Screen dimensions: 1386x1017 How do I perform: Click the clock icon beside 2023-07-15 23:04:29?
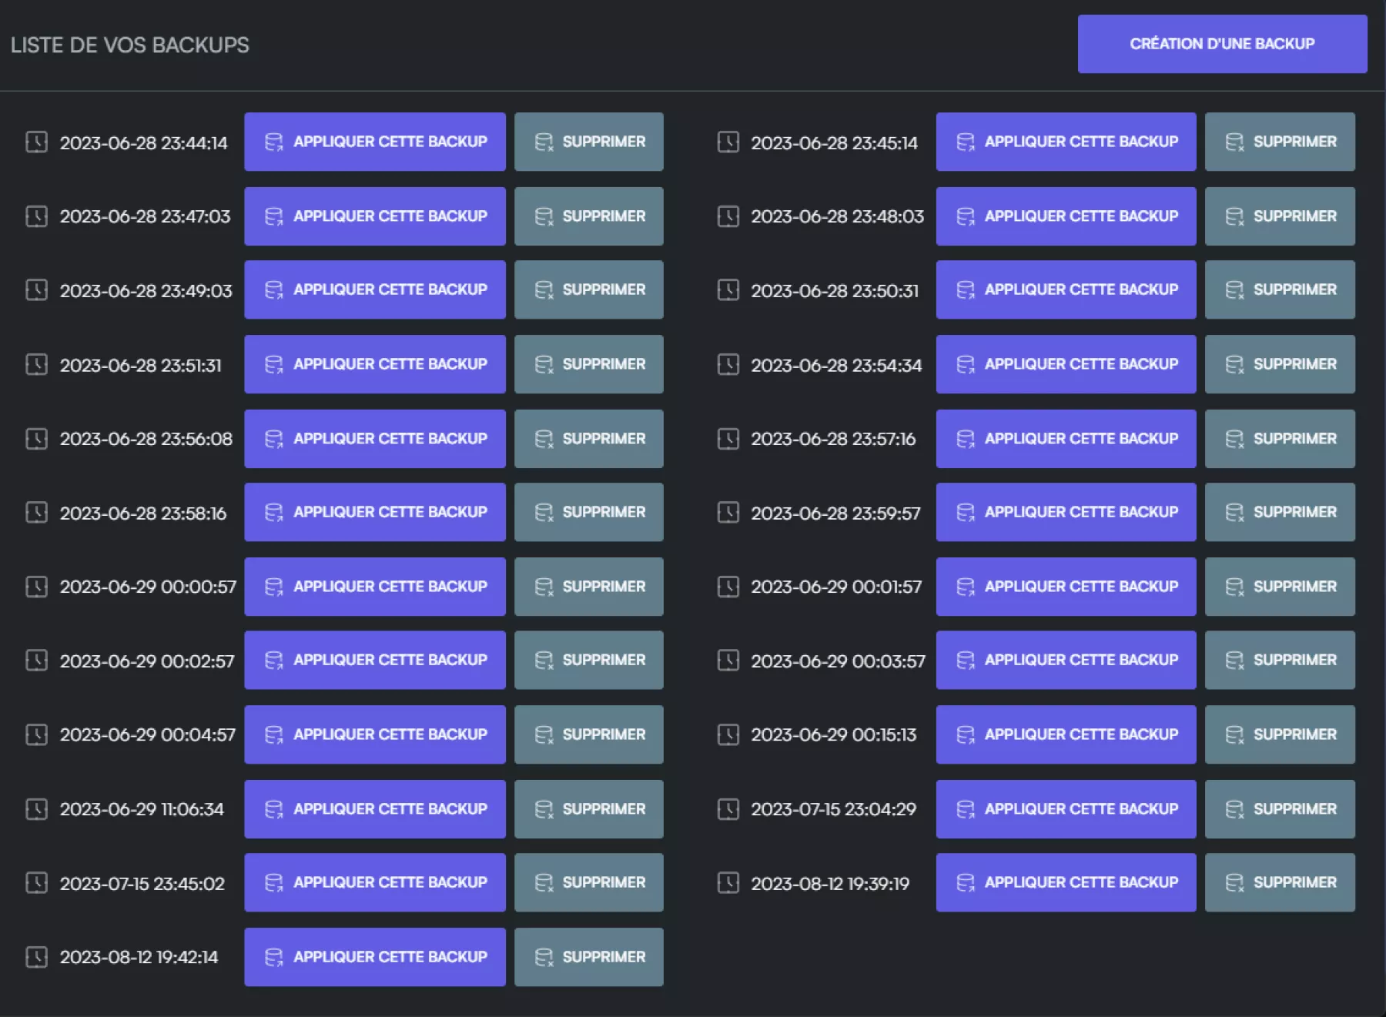tap(728, 809)
